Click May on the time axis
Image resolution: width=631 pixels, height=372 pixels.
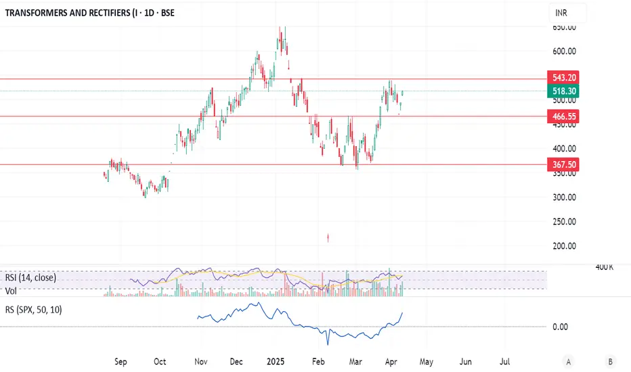pos(426,362)
